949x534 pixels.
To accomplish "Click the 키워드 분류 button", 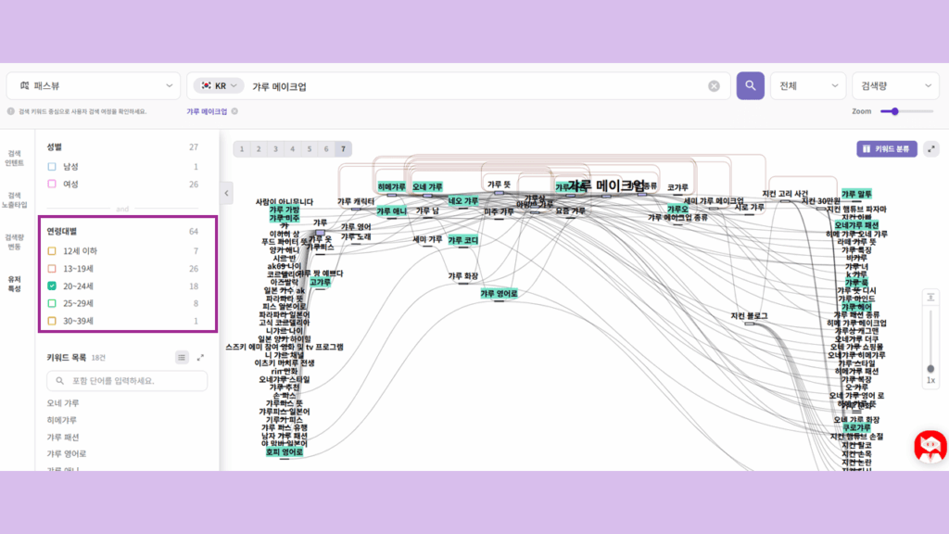I will click(887, 148).
